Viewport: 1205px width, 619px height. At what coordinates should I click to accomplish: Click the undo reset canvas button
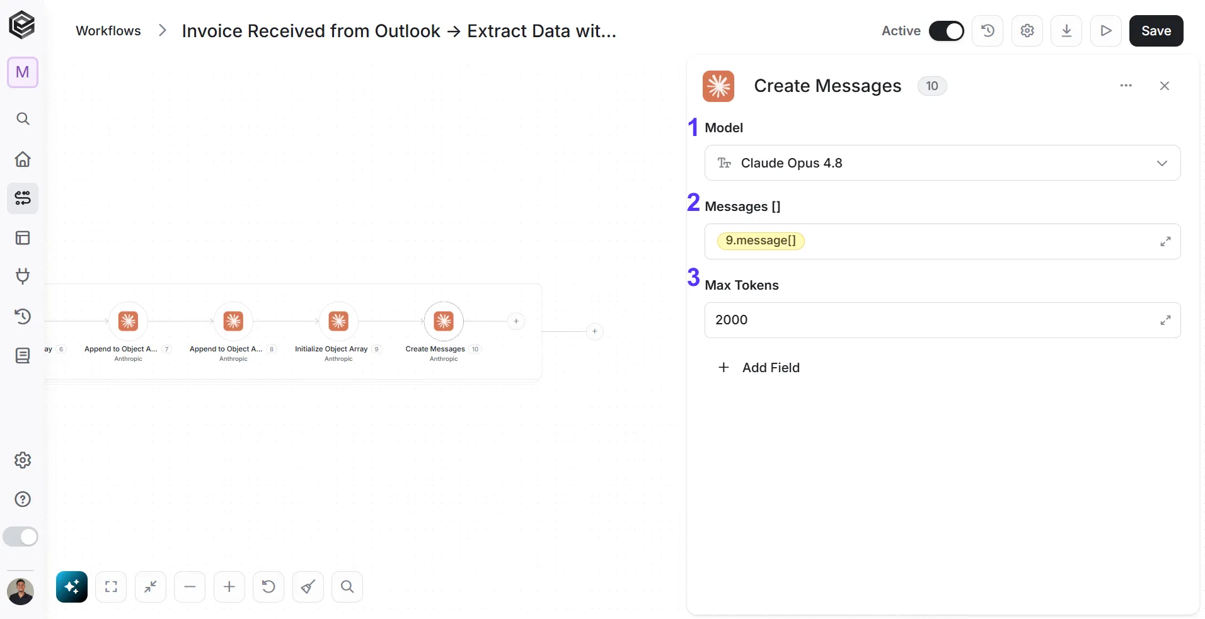268,587
